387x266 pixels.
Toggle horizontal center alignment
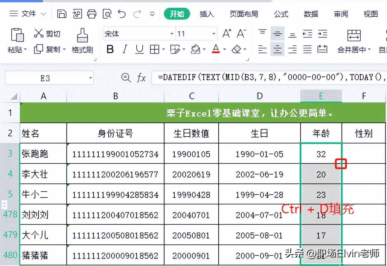pos(277,49)
